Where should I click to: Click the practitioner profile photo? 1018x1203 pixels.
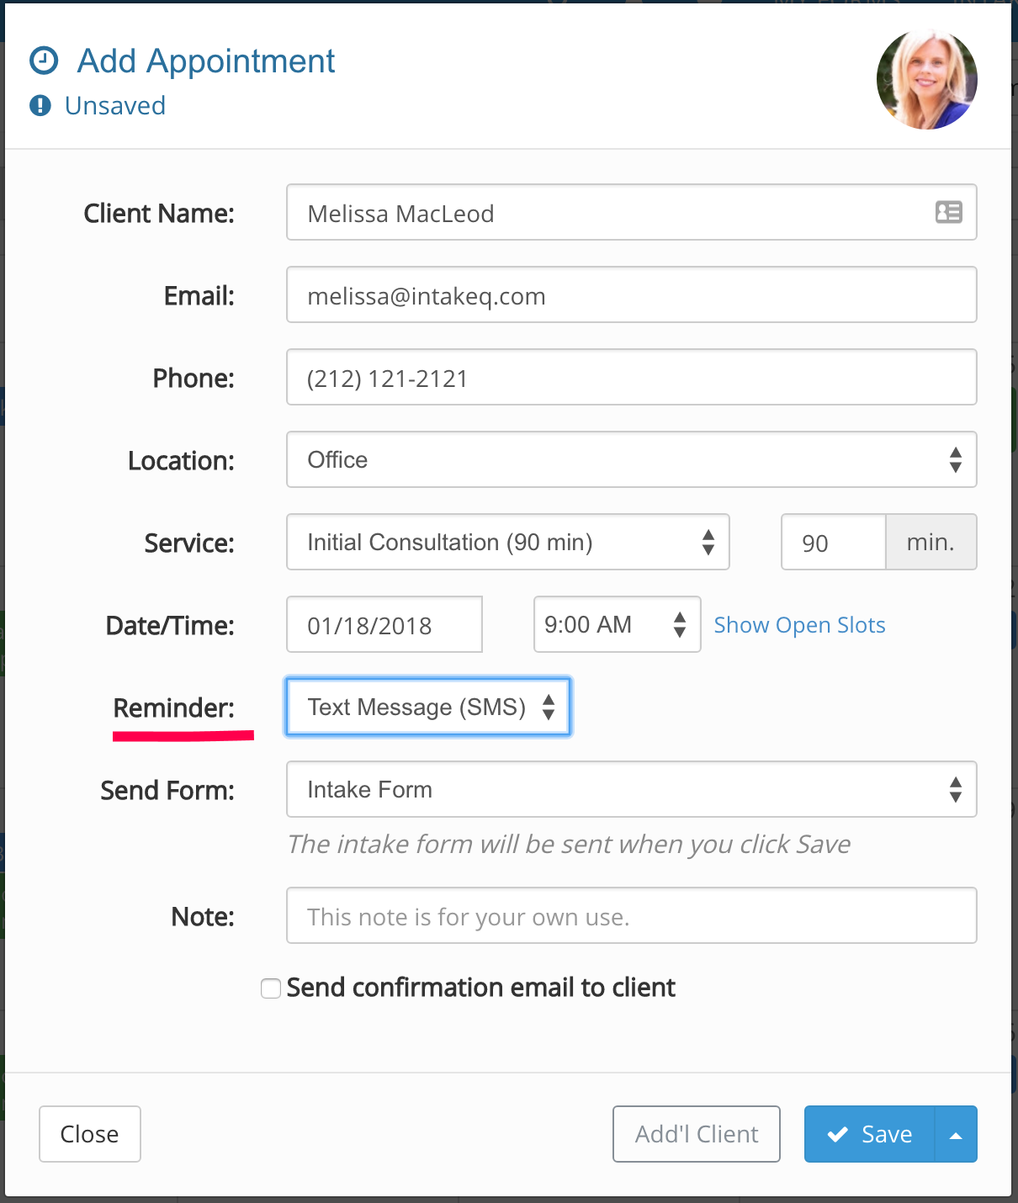click(927, 79)
